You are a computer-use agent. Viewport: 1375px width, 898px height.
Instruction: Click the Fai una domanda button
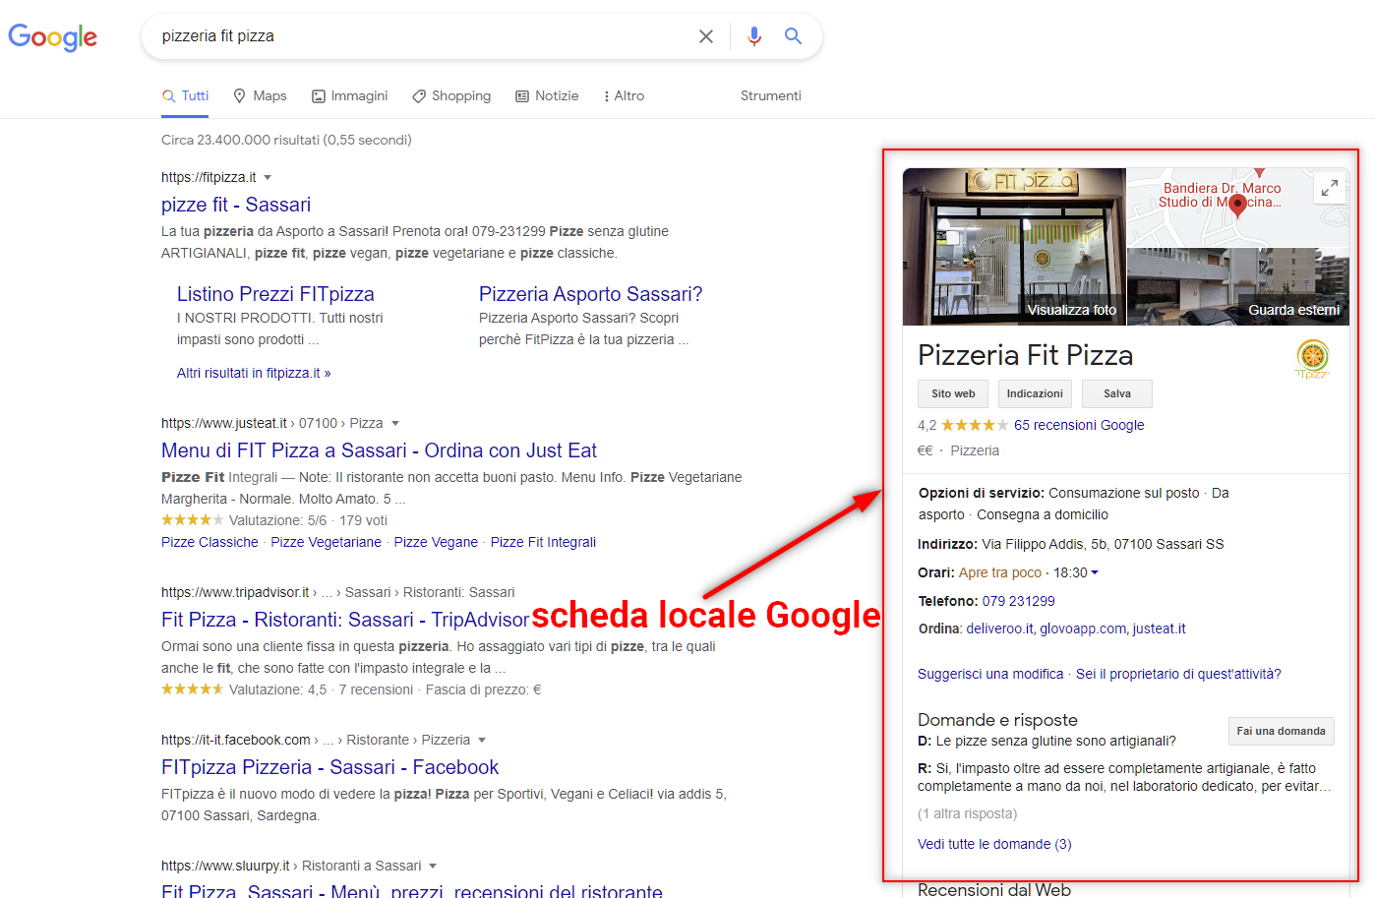coord(1281,731)
